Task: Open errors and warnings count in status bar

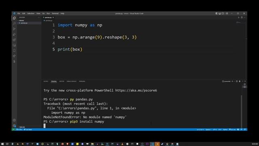Action: pos(19,130)
